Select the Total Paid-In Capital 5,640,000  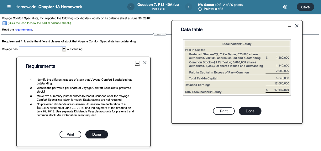tap(282, 78)
